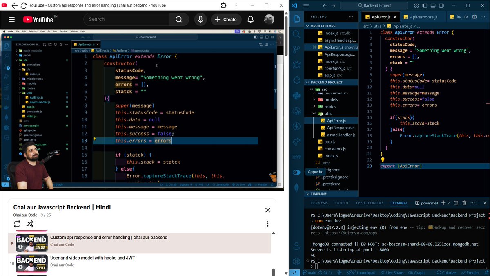Click Git Graph in VS Code status bar
This screenshot has height=276, width=490.
click(x=416, y=272)
